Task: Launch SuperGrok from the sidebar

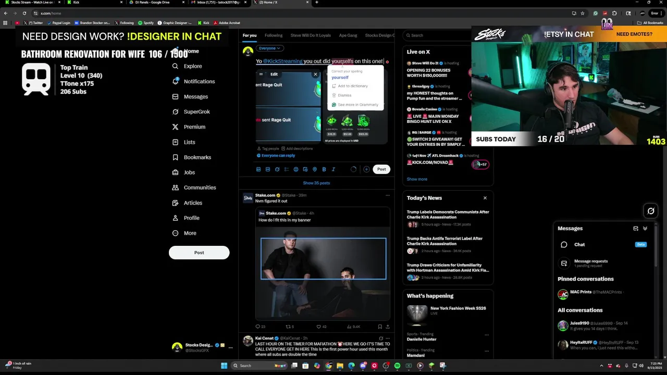Action: pos(191,111)
